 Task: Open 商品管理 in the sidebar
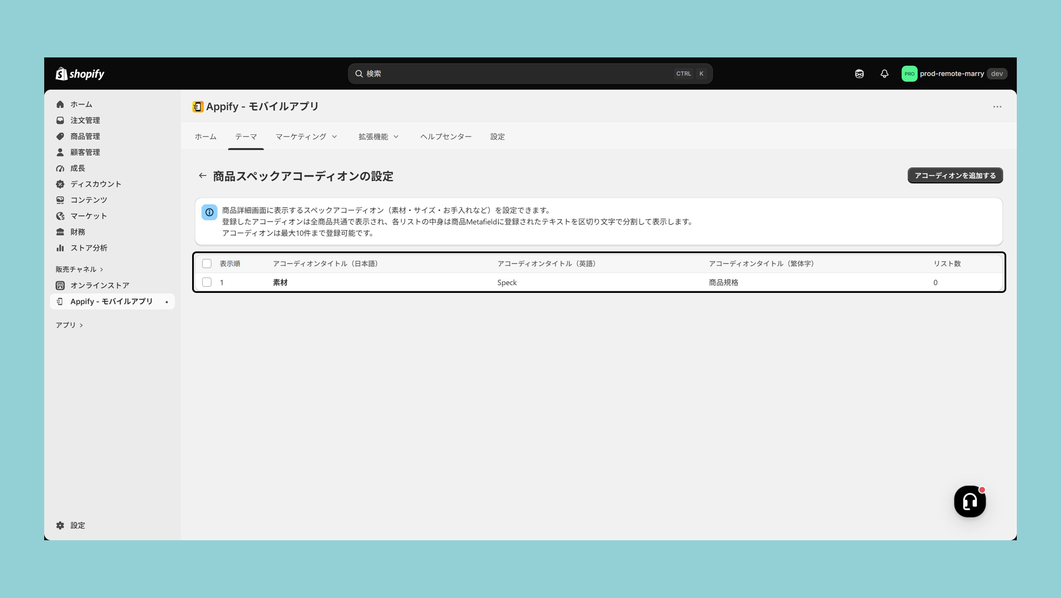coord(85,136)
